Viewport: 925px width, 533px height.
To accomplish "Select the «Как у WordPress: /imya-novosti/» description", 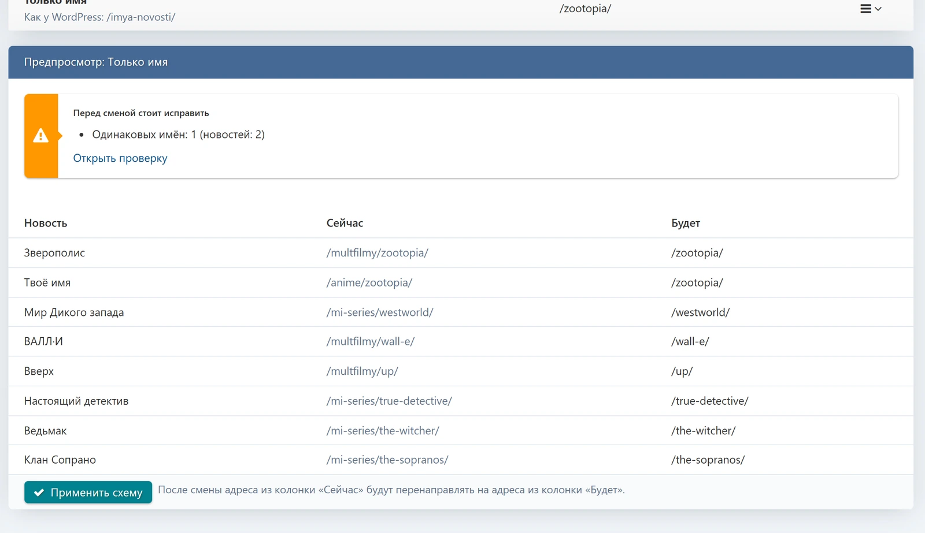I will pyautogui.click(x=99, y=17).
